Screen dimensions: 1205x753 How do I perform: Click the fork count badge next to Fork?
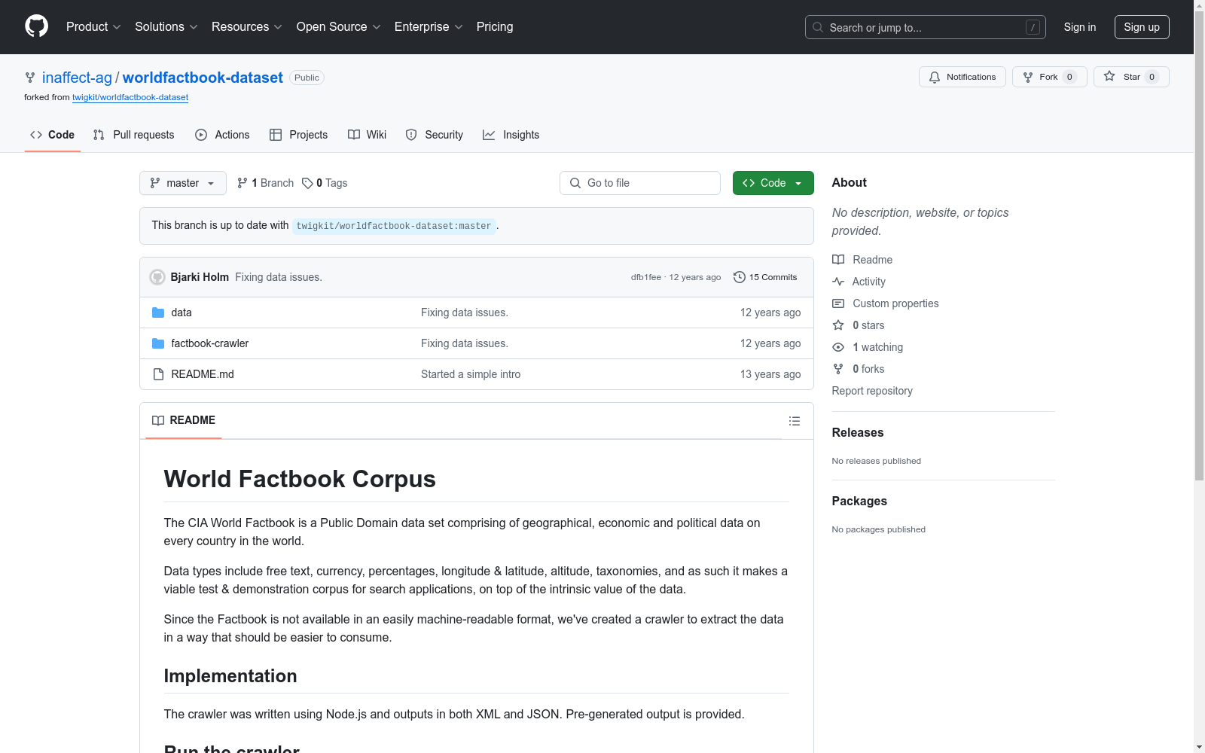click(1069, 77)
